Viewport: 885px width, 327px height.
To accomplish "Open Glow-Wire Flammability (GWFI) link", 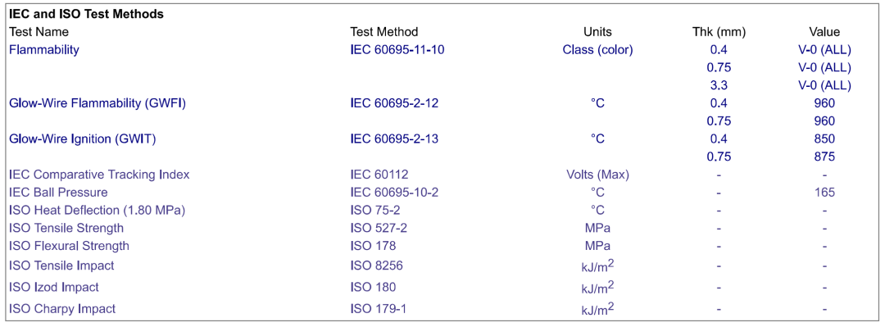I will pos(98,103).
